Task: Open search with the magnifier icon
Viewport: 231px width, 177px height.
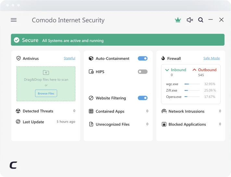Action: tap(201, 20)
